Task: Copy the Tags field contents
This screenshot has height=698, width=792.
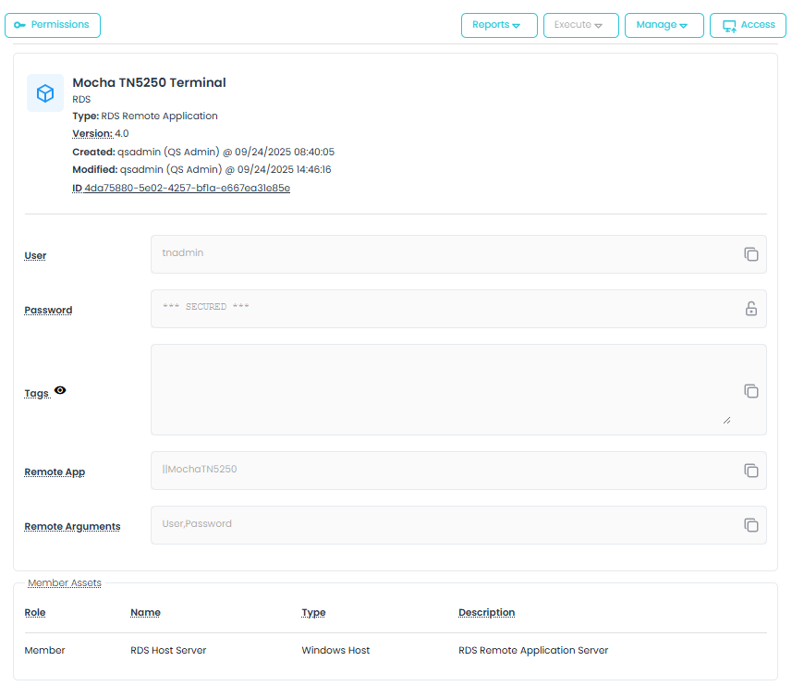Action: pos(751,391)
